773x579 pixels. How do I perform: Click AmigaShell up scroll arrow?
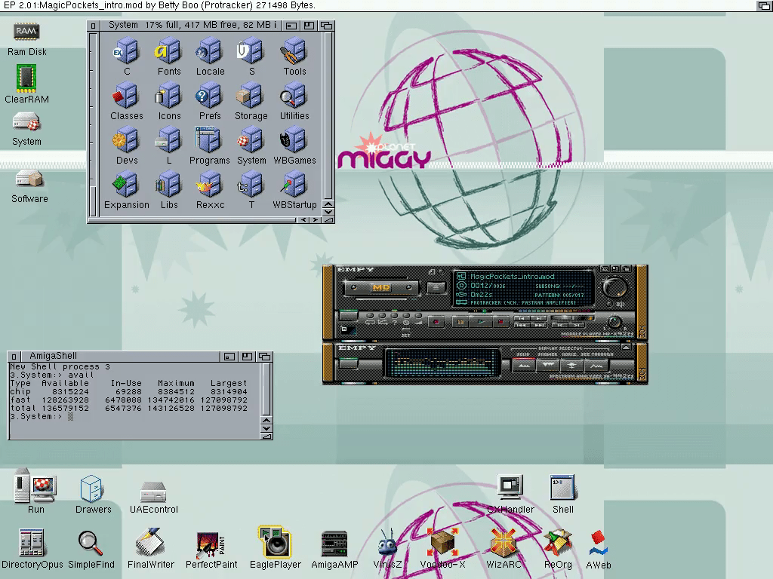(x=266, y=421)
